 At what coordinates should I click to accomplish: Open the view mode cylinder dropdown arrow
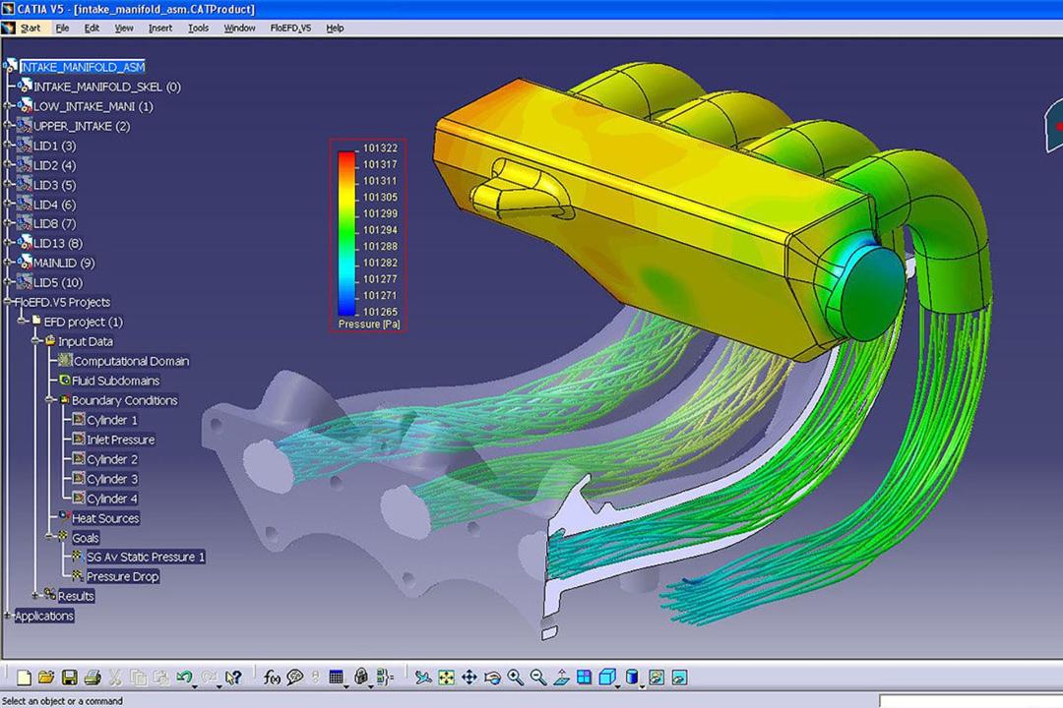(x=642, y=687)
